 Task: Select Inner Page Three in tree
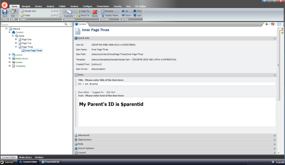[x=32, y=51]
